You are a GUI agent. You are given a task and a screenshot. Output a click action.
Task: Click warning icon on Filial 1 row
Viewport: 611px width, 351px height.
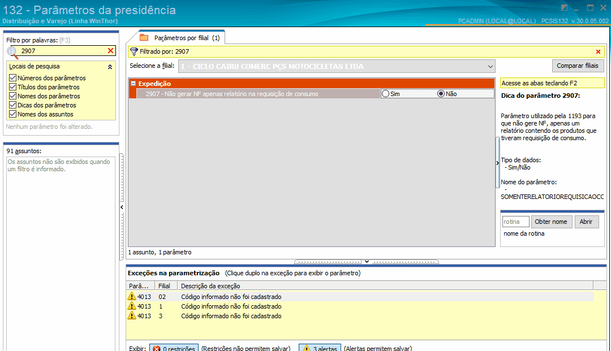click(x=132, y=306)
